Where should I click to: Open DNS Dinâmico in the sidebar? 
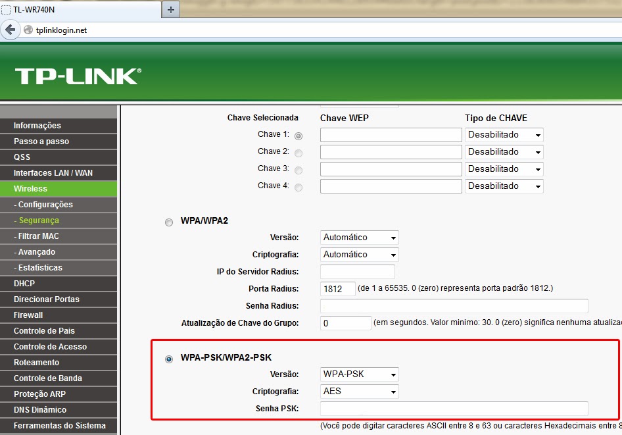coord(59,410)
